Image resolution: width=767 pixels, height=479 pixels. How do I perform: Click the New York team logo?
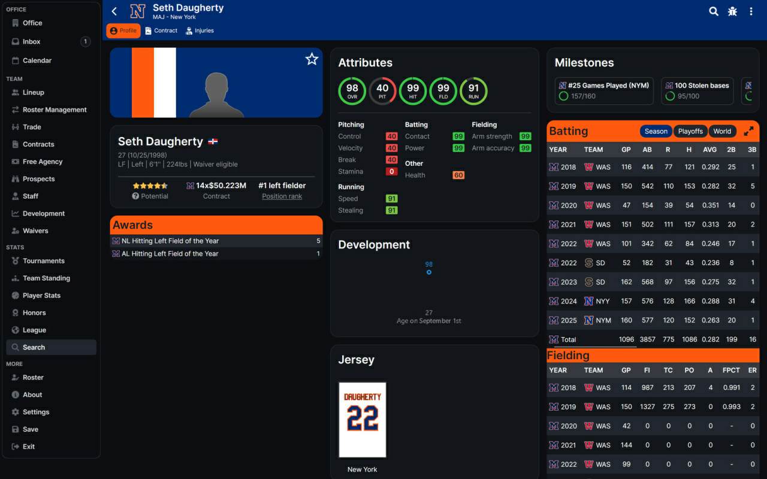click(138, 11)
